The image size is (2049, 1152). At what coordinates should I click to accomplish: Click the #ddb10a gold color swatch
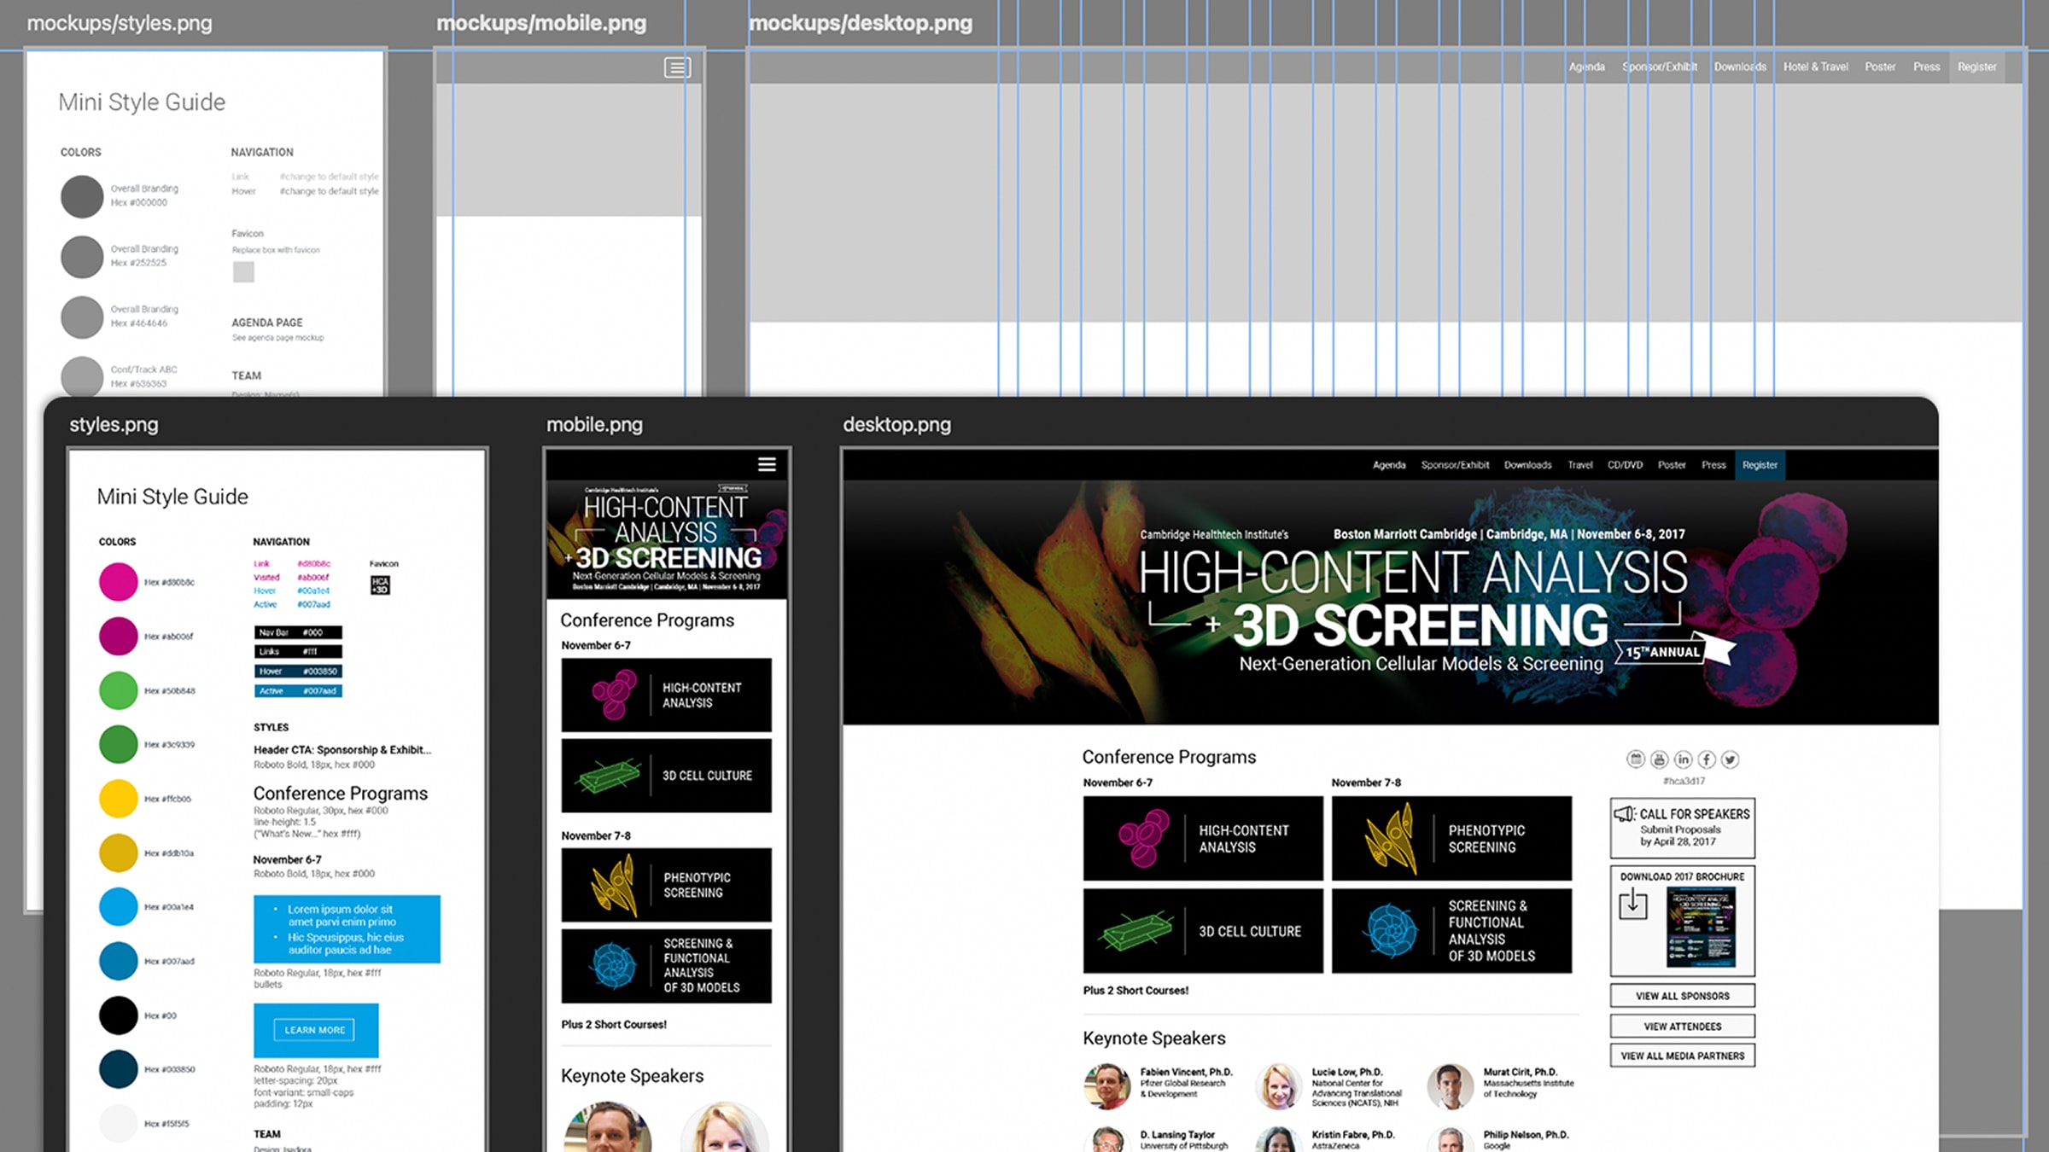pos(118,852)
